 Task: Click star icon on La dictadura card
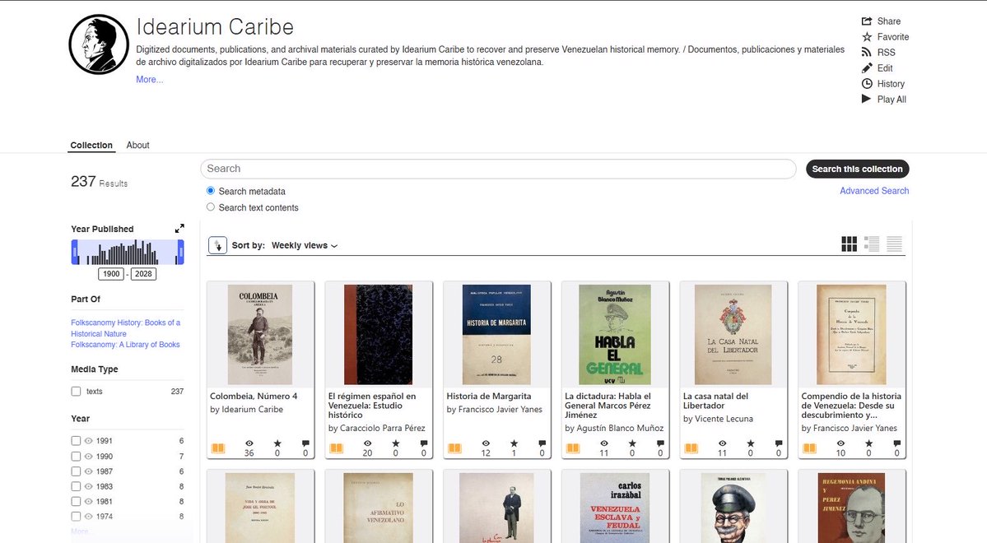point(632,443)
